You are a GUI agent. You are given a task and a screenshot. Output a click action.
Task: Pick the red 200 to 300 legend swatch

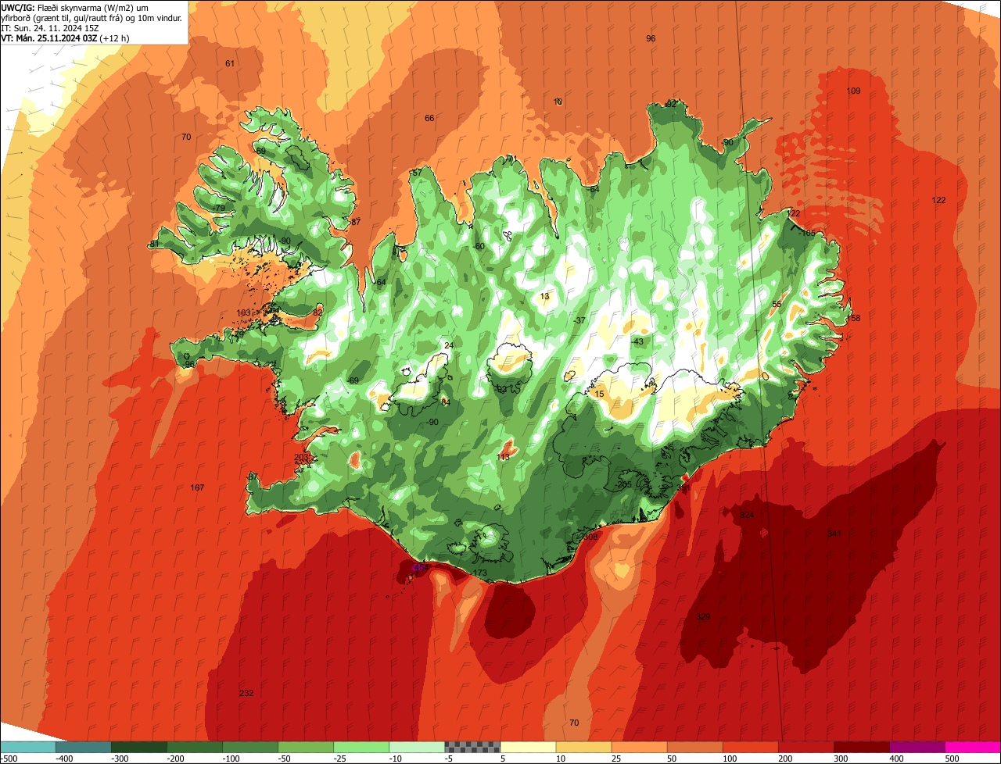pos(805,747)
